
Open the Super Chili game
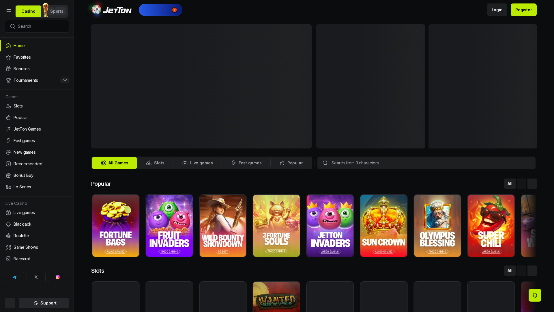point(491,226)
